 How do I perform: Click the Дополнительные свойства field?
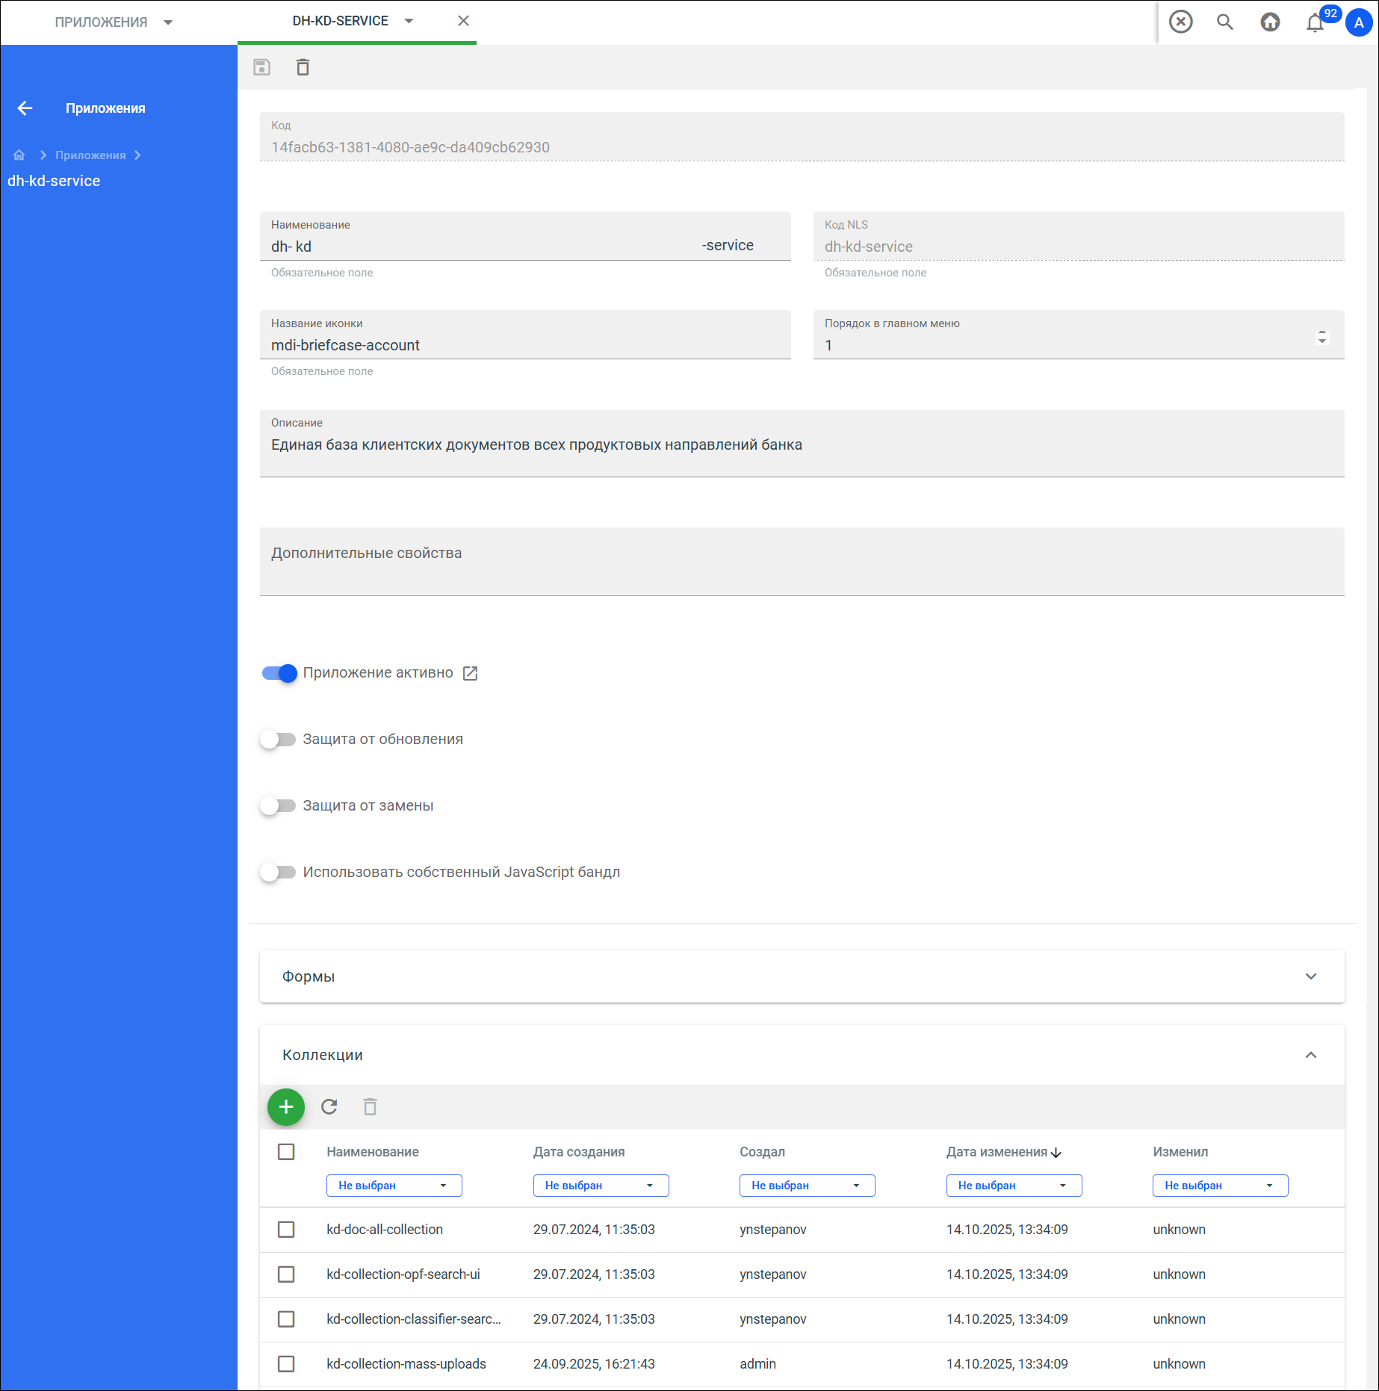point(802,562)
